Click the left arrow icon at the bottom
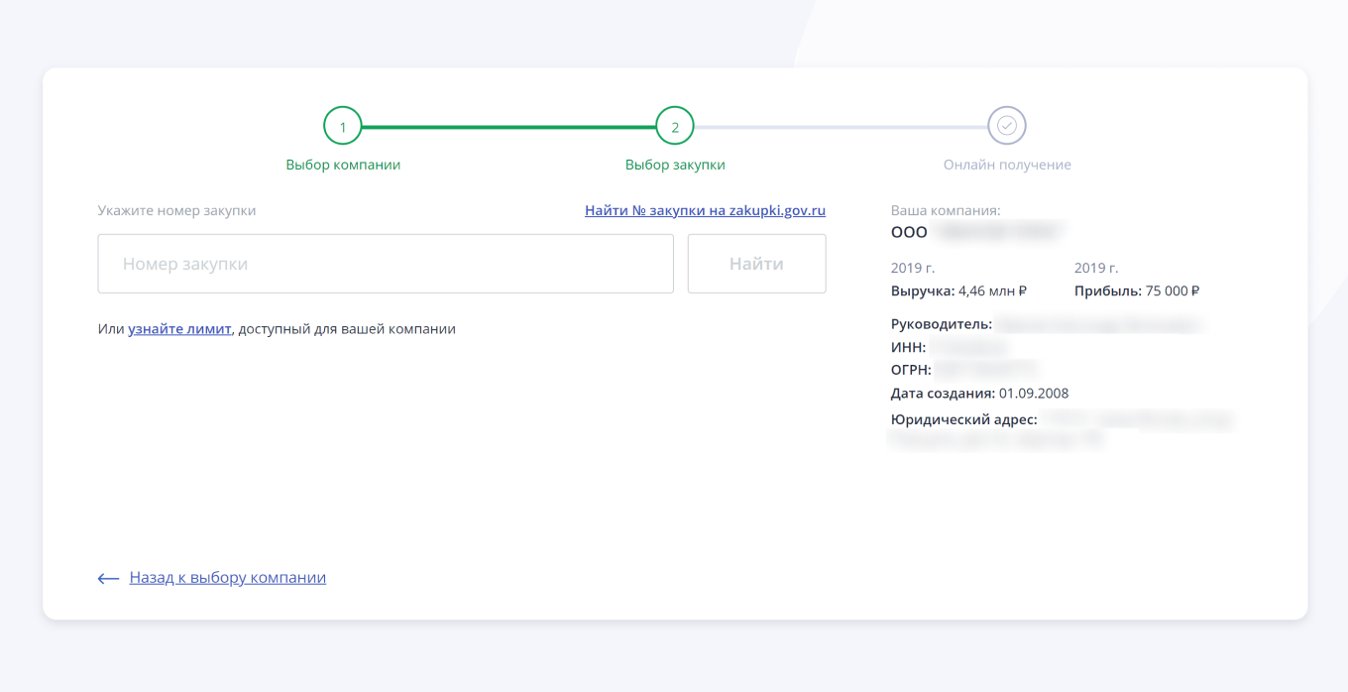The height and width of the screenshot is (692, 1348). (108, 578)
